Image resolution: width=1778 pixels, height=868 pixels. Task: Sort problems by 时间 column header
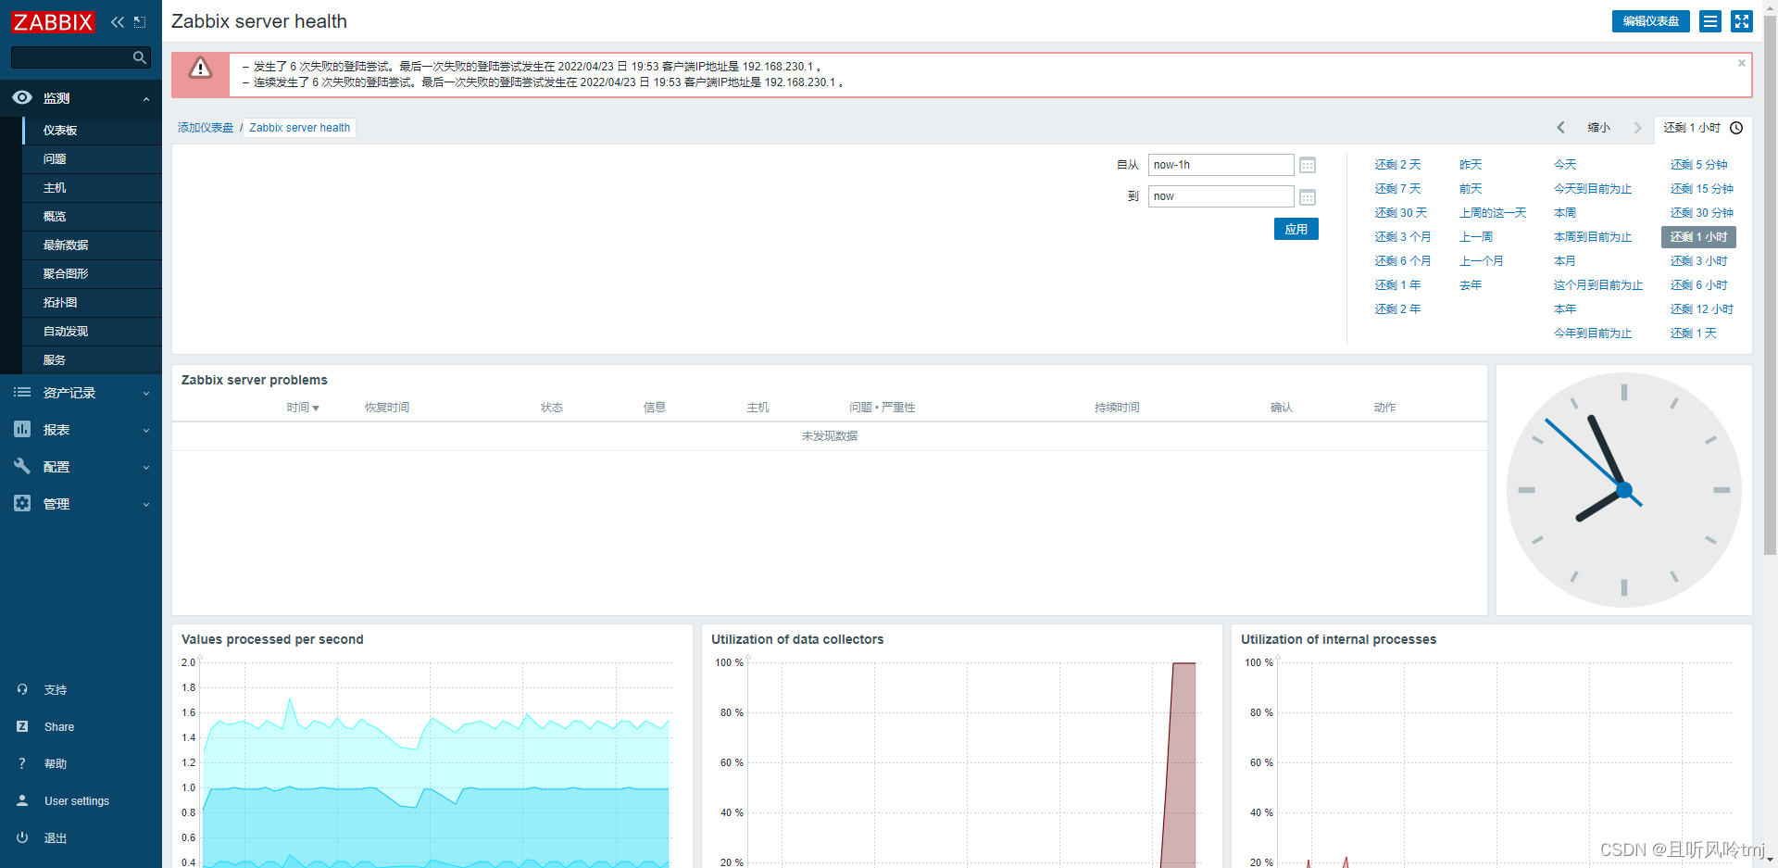(x=302, y=408)
